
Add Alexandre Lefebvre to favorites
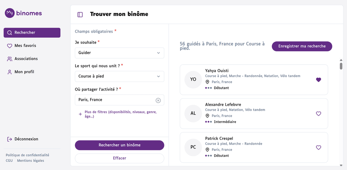point(319,113)
